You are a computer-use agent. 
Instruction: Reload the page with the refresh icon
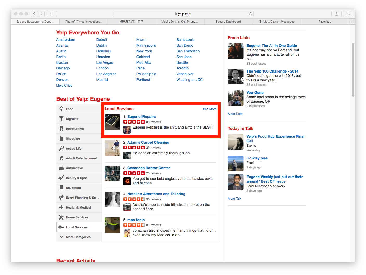coord(250,14)
